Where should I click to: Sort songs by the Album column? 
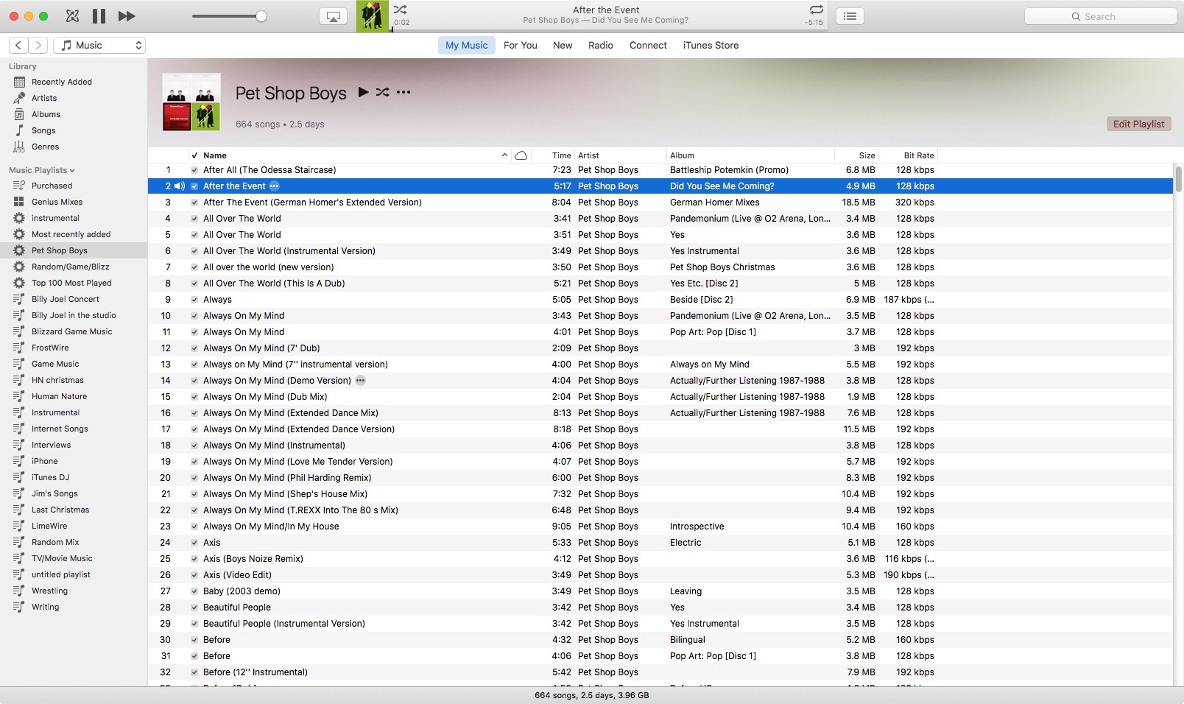click(750, 155)
